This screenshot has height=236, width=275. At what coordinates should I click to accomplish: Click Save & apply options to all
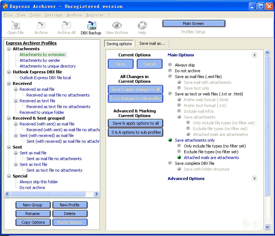point(135,123)
